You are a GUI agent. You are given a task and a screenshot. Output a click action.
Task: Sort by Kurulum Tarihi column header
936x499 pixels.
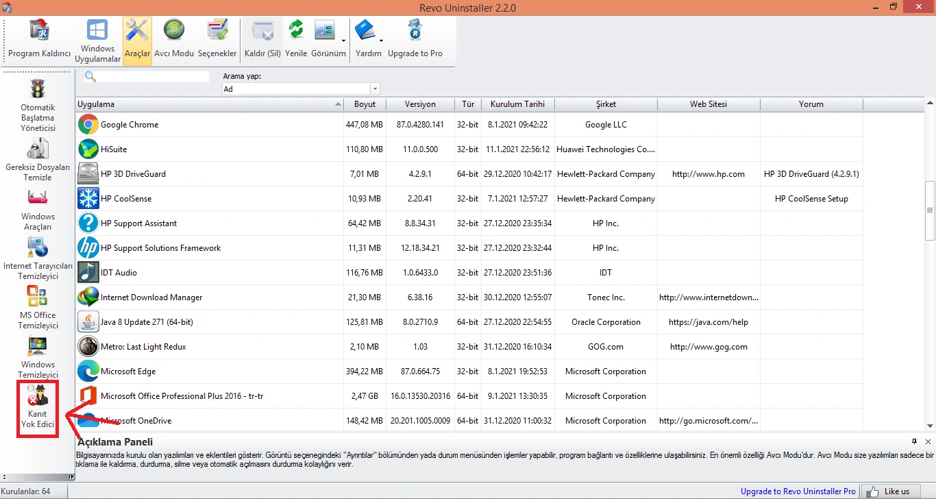[x=518, y=104]
